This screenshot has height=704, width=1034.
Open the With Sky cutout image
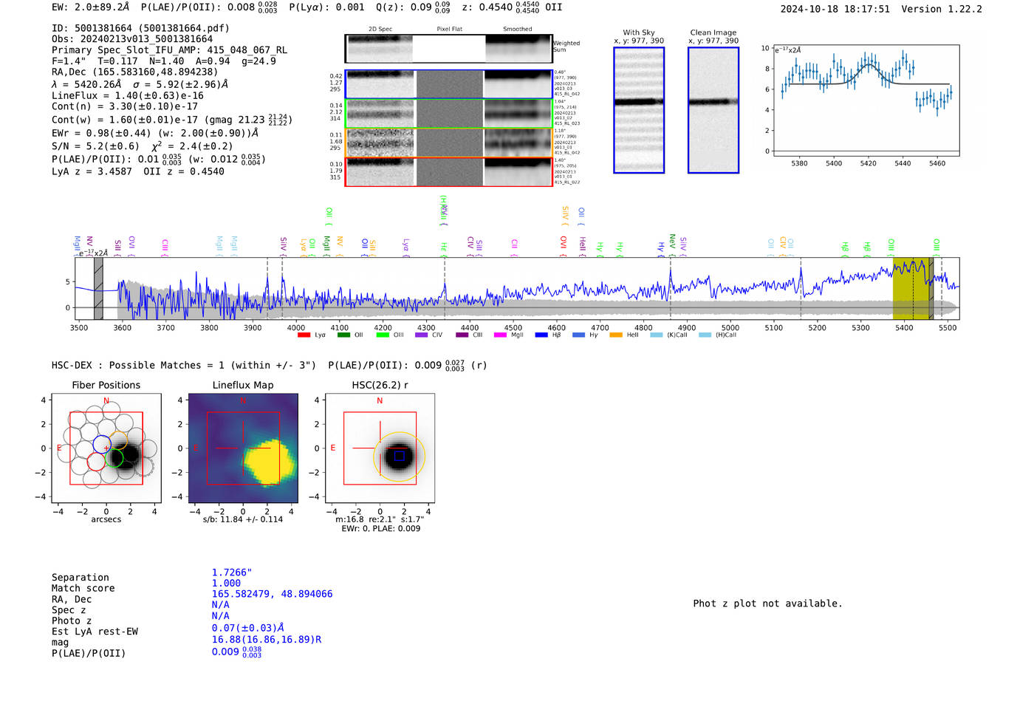point(639,110)
